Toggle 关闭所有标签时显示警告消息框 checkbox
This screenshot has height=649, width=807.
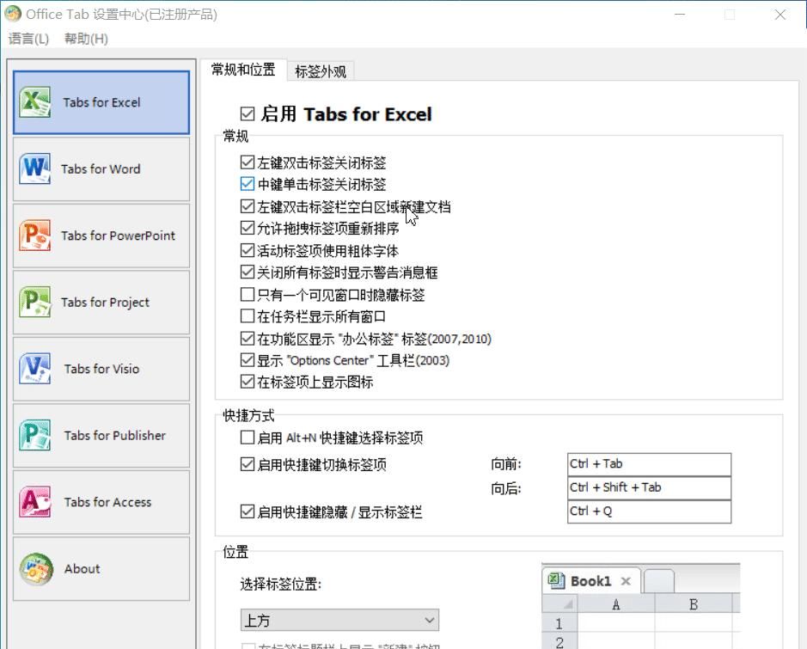click(248, 272)
